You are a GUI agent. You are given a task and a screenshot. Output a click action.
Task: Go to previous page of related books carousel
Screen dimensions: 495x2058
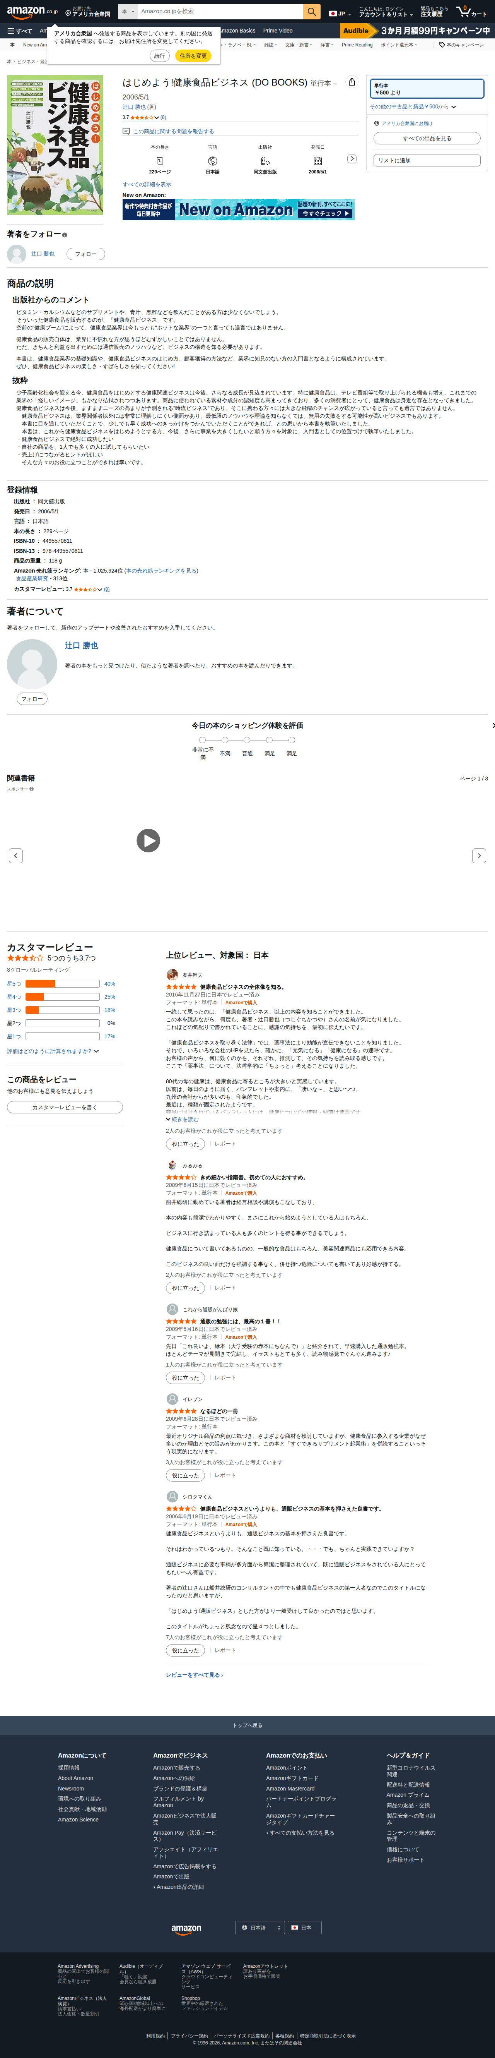(x=15, y=856)
